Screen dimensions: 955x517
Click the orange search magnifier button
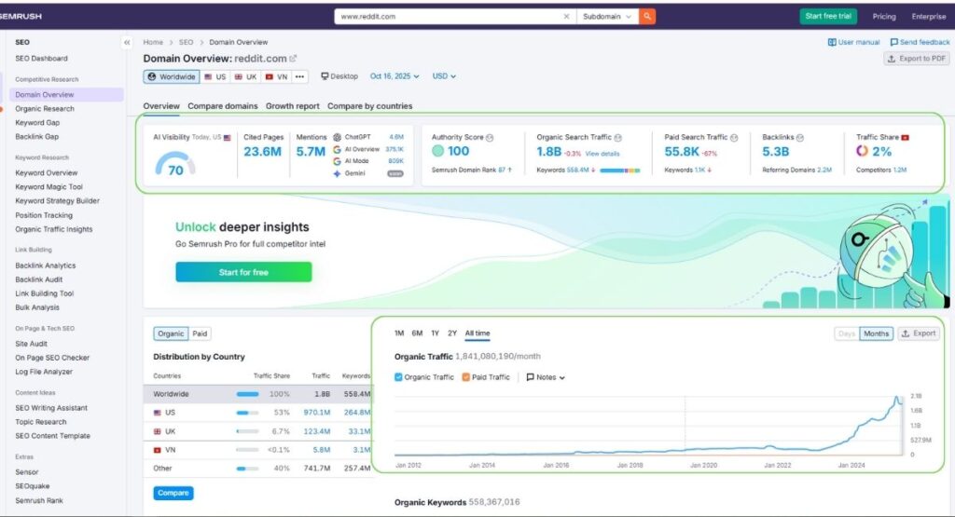click(647, 17)
